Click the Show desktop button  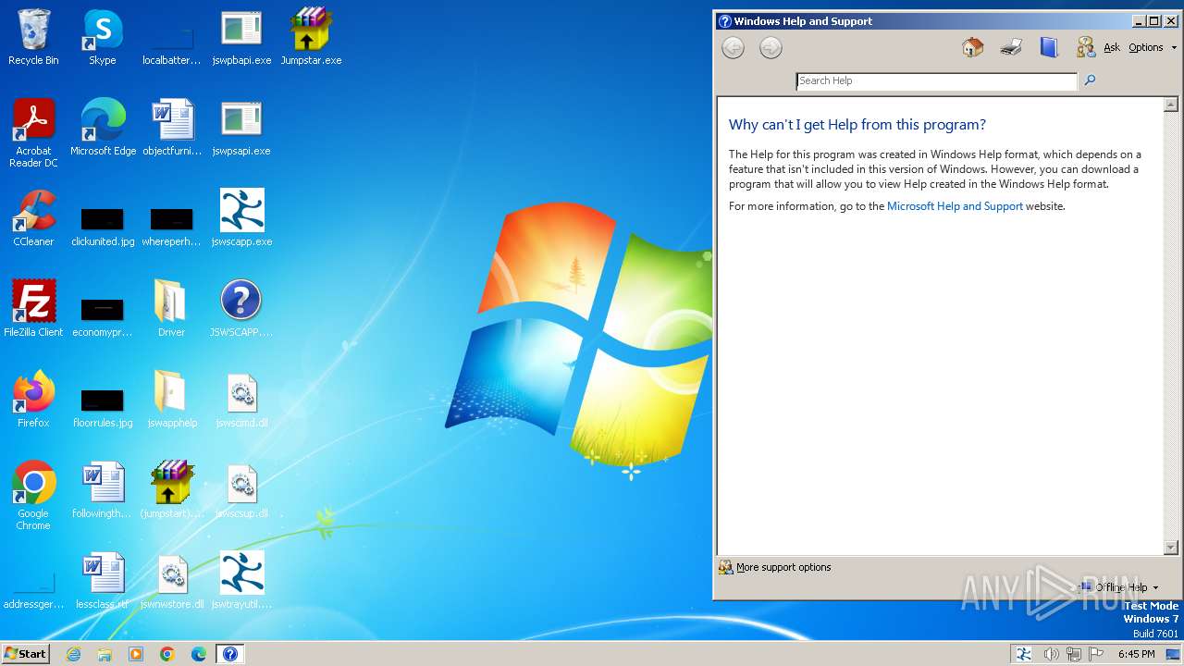coord(1173,654)
